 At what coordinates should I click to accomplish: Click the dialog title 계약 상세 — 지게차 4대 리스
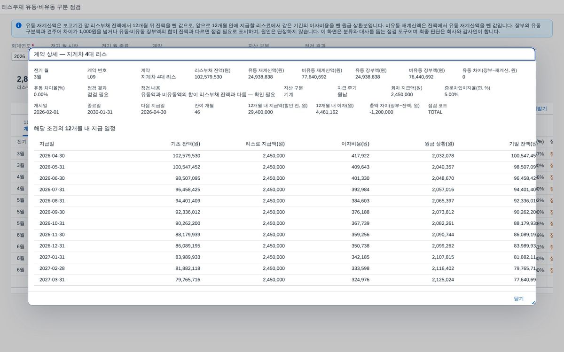tap(70, 54)
